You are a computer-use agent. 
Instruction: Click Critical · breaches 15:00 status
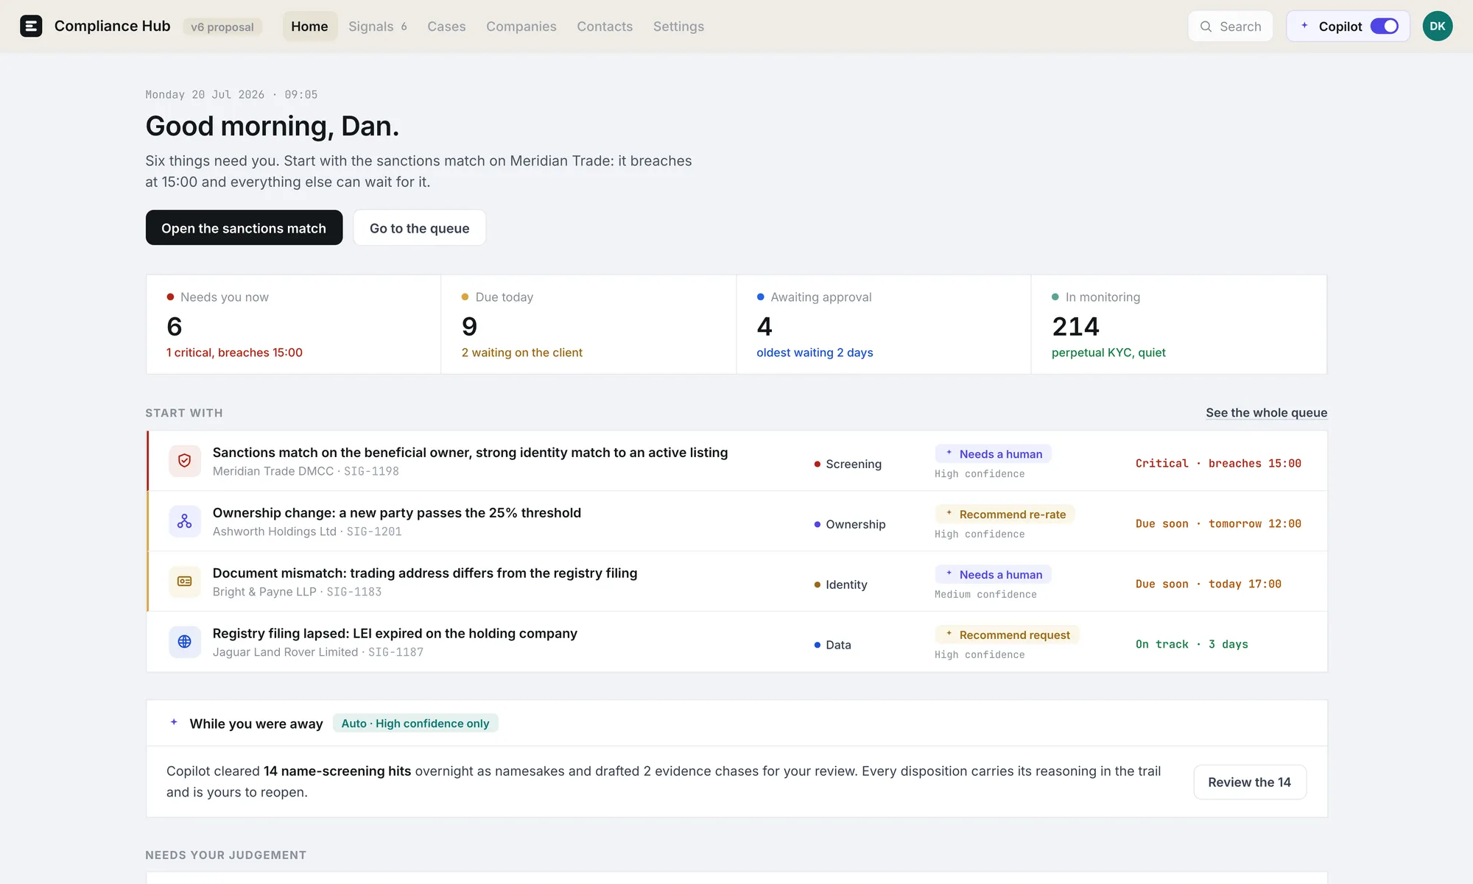(x=1218, y=464)
